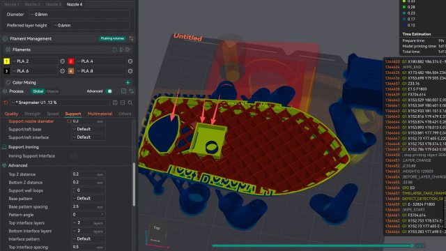Open the Multimaterial settings tab
The width and height of the screenshot is (446, 251).
tap(100, 114)
